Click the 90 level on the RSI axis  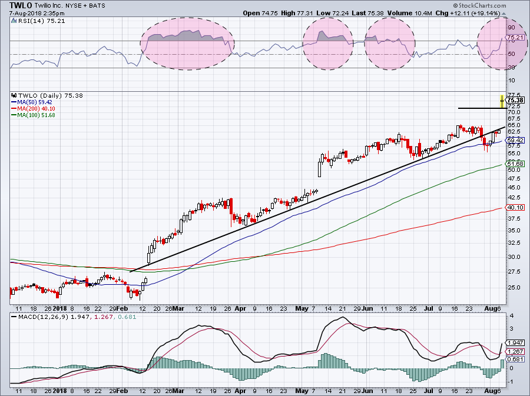pyautogui.click(x=511, y=28)
